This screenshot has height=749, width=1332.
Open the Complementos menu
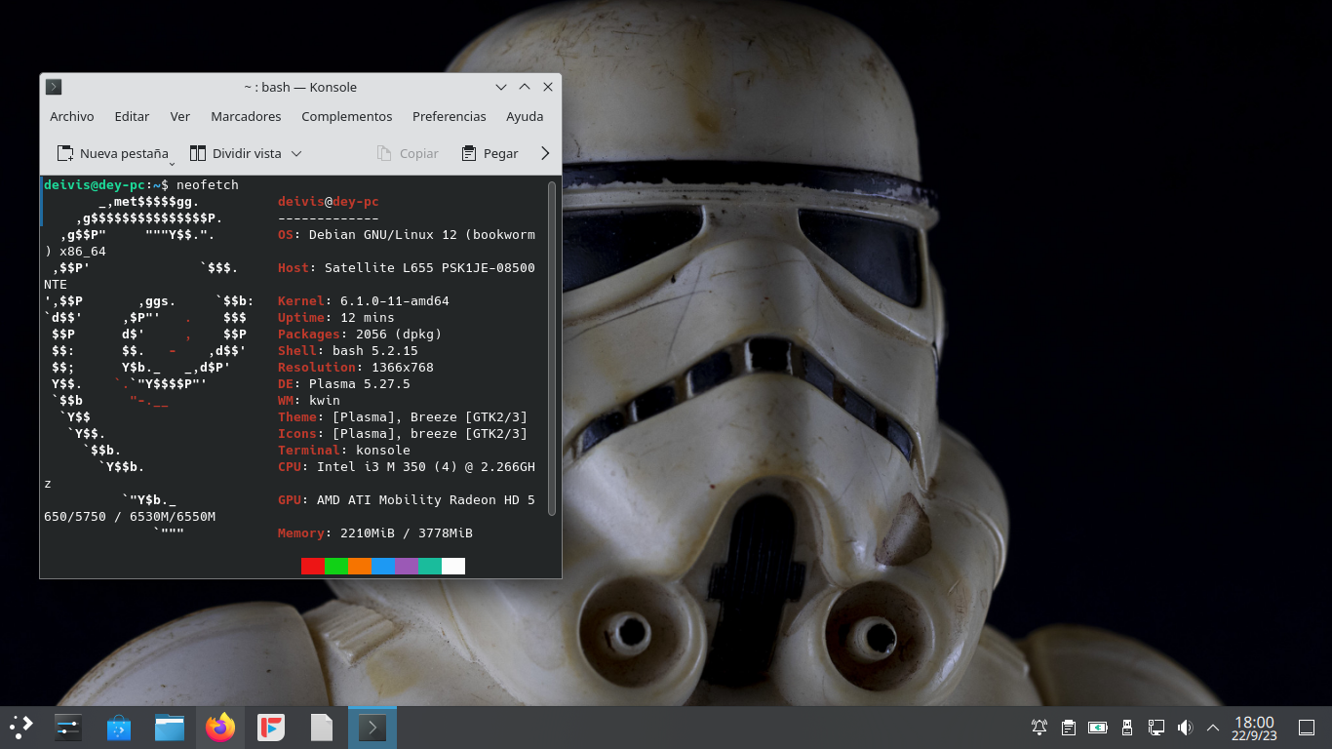click(346, 116)
